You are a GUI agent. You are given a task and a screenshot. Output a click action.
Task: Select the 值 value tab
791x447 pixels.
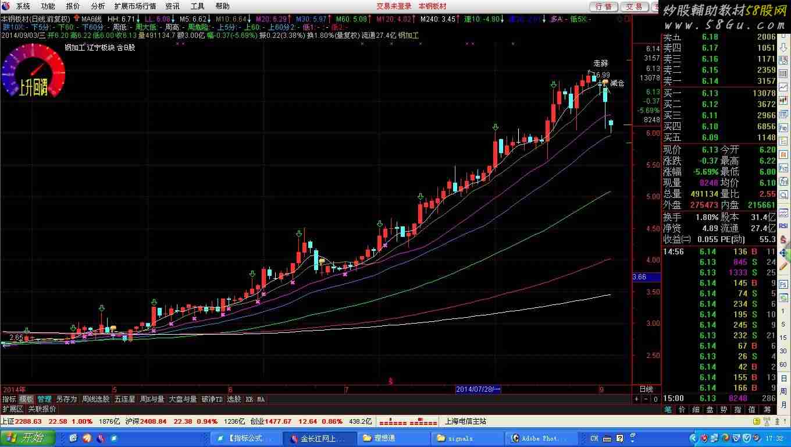point(752,409)
